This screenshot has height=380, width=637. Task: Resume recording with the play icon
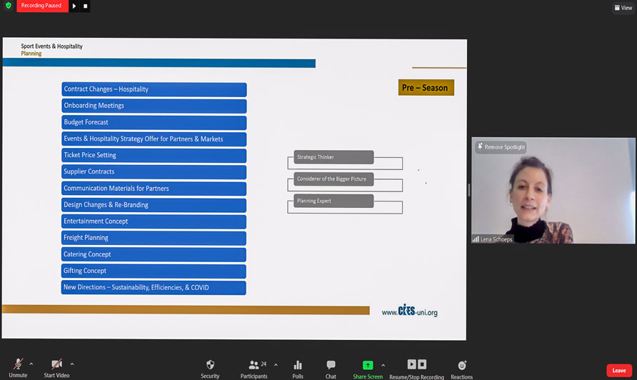pos(74,6)
